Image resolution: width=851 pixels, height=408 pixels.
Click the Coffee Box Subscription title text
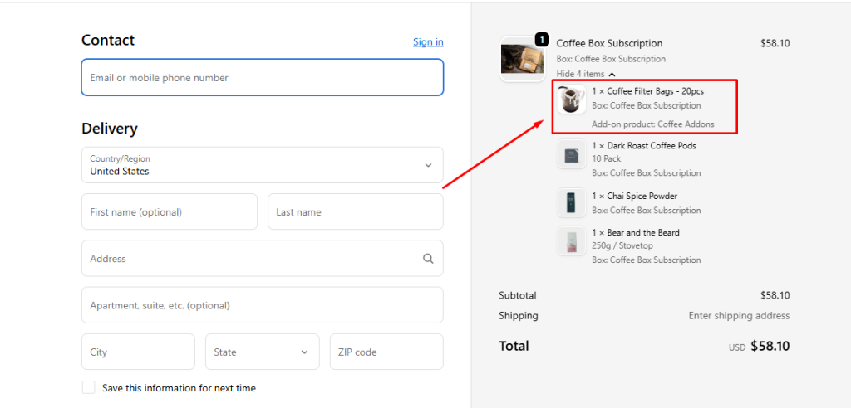click(x=609, y=43)
